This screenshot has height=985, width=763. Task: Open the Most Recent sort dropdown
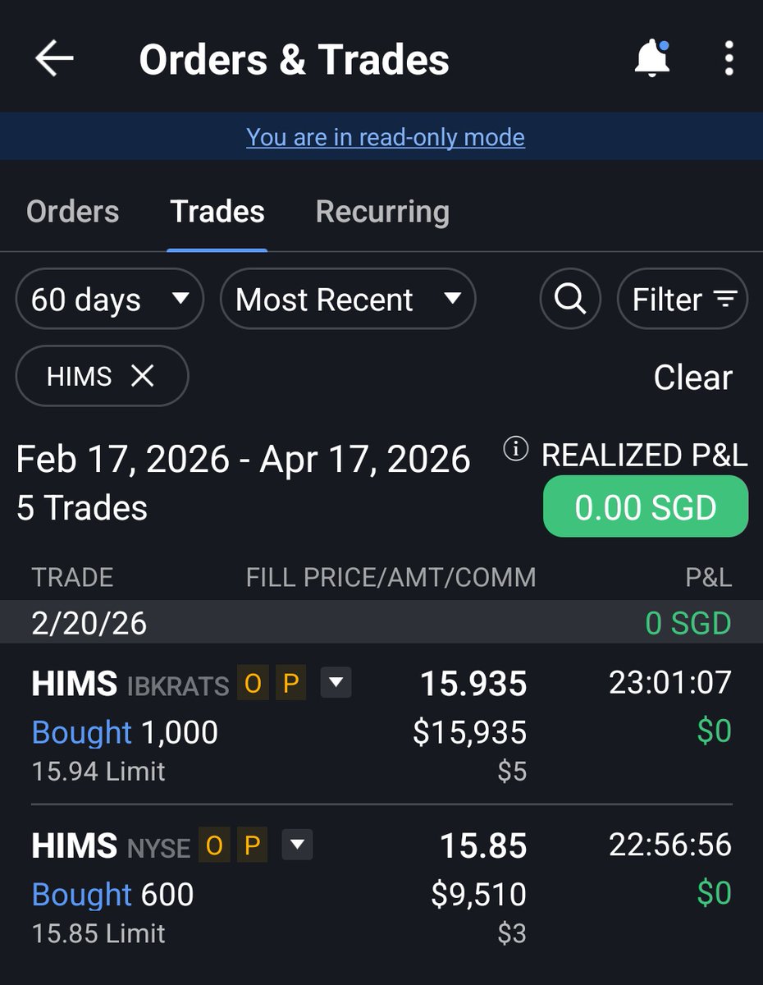coord(347,299)
